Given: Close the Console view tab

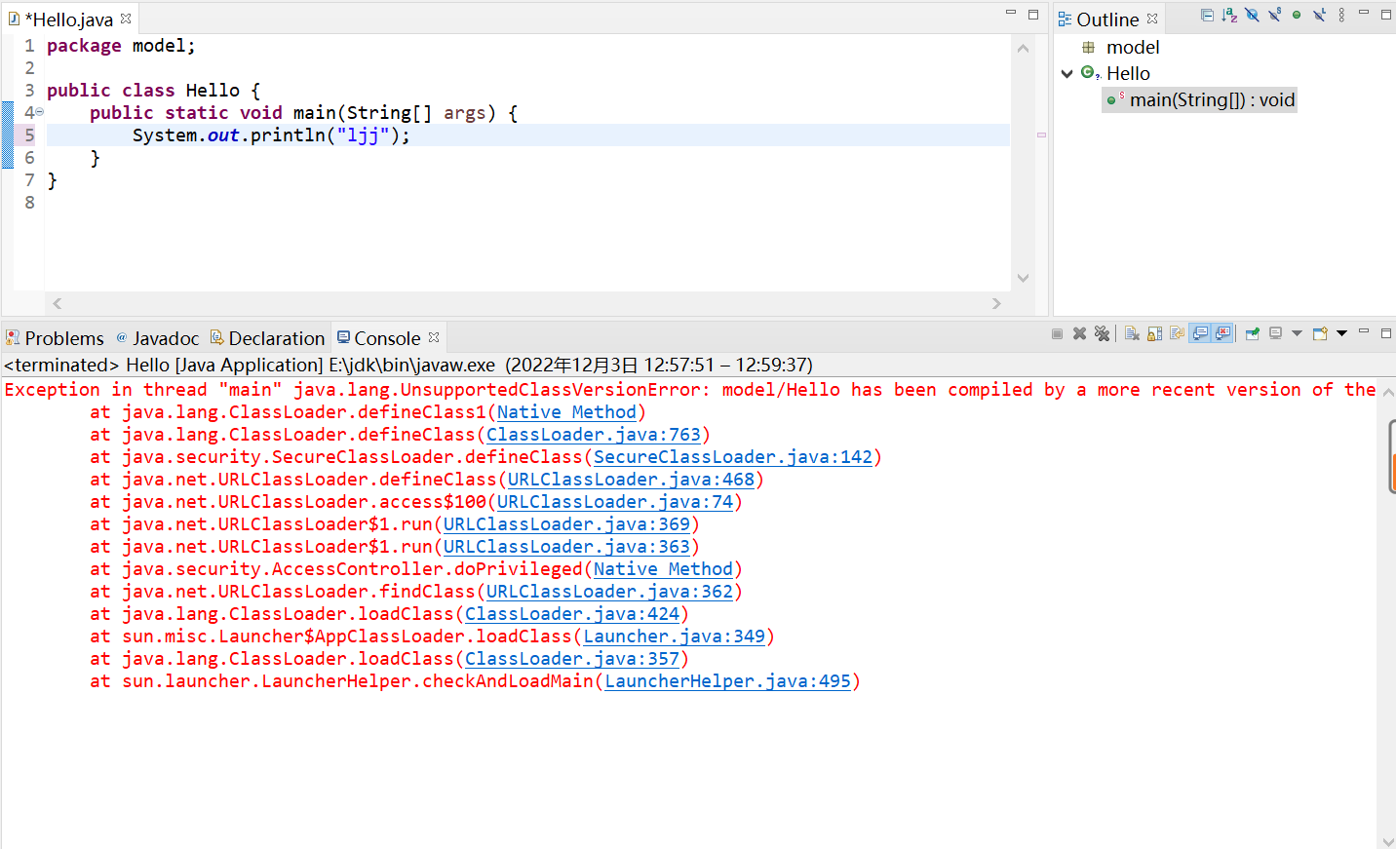Looking at the screenshot, I should pos(434,337).
